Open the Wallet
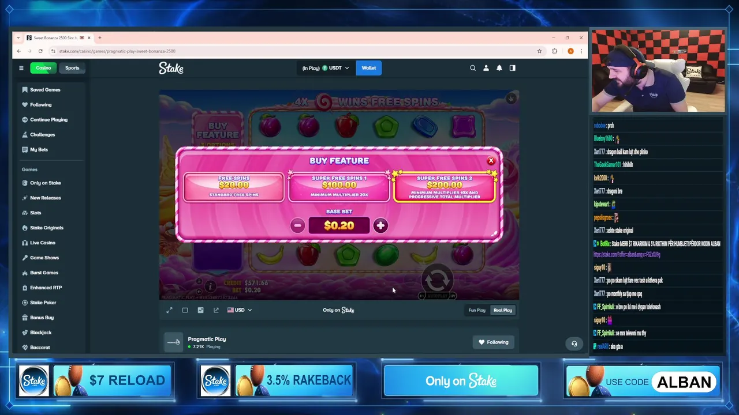The image size is (739, 415). coord(369,68)
